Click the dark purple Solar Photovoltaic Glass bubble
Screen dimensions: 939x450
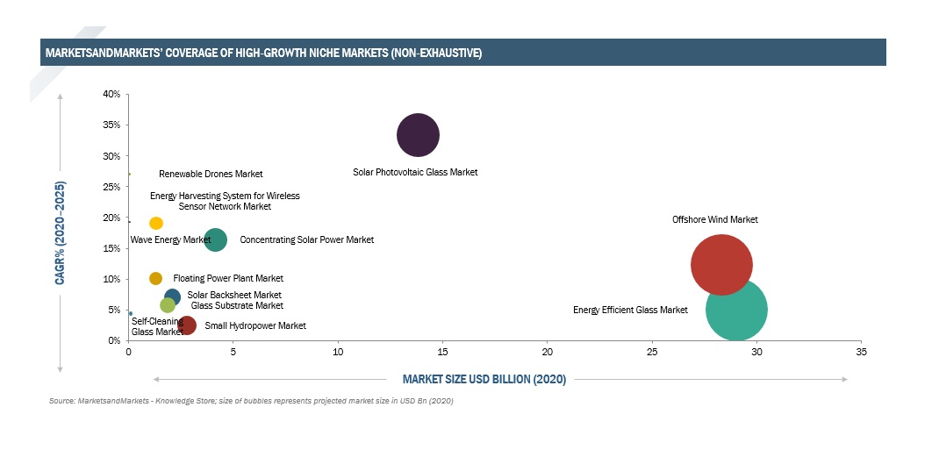418,135
